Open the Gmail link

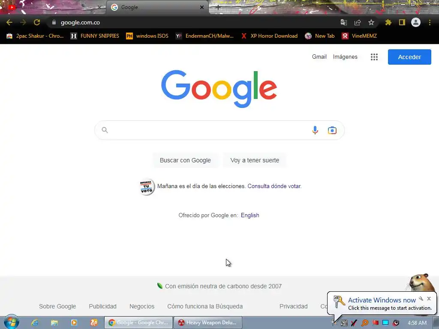[319, 57]
